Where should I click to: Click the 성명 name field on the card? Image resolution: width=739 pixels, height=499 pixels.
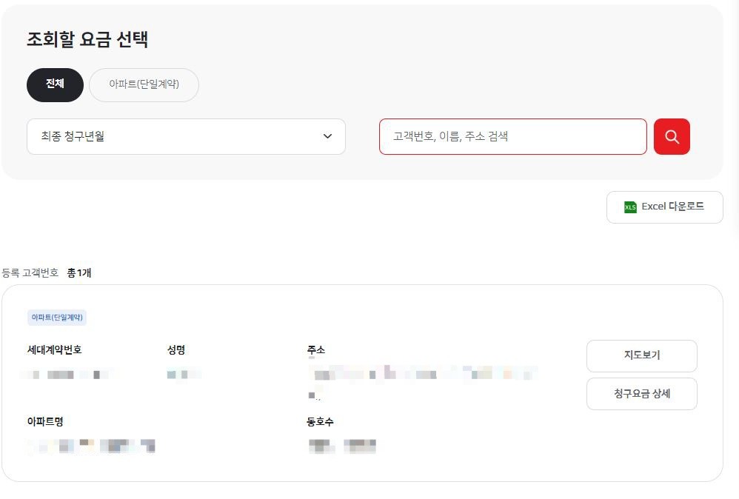tap(184, 374)
